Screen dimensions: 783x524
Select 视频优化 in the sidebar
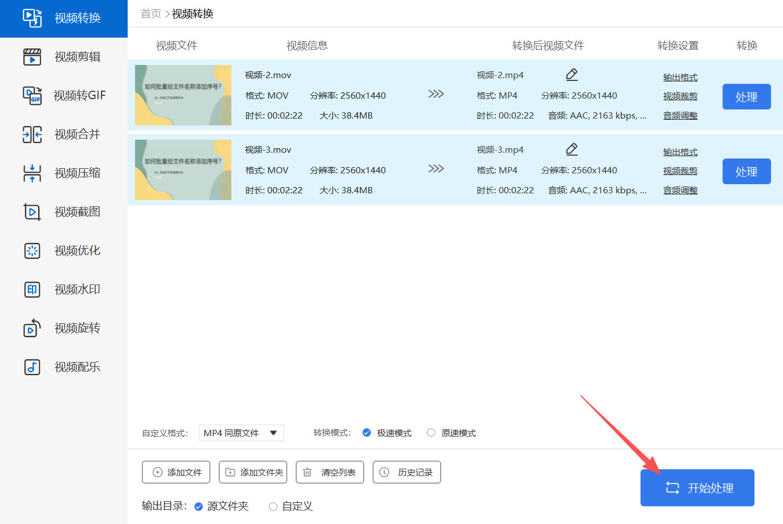point(64,250)
